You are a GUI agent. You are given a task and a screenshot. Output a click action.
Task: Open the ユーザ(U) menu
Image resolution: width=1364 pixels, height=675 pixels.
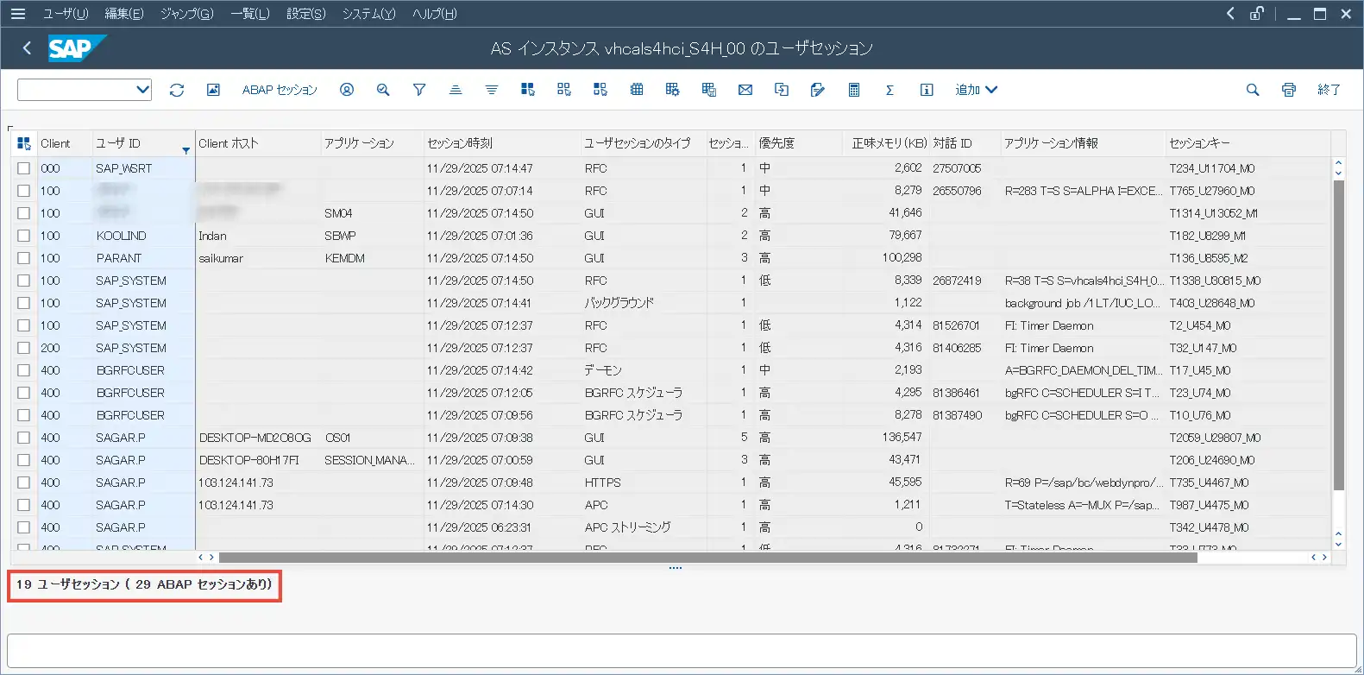pyautogui.click(x=66, y=14)
